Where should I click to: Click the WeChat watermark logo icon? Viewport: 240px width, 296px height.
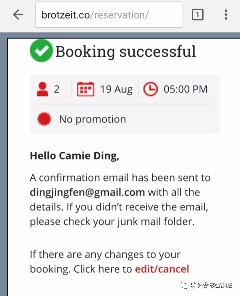point(184,285)
